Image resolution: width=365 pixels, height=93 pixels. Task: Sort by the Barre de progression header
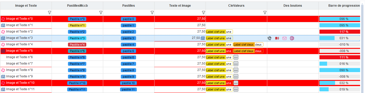coord(344,5)
